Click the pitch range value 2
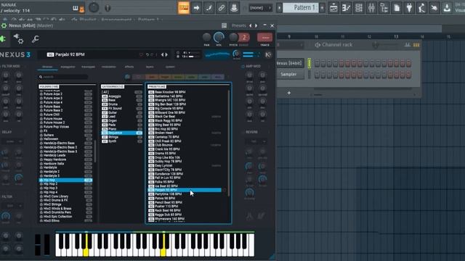465x261 pixels. point(244,37)
